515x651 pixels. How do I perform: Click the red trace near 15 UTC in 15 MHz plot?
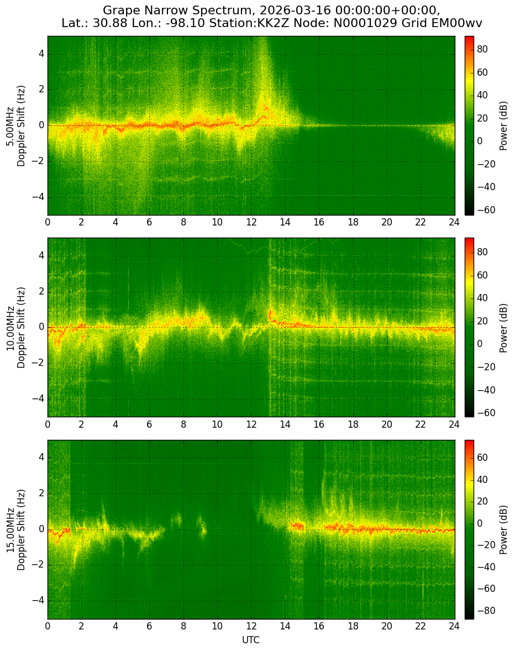pyautogui.click(x=297, y=526)
